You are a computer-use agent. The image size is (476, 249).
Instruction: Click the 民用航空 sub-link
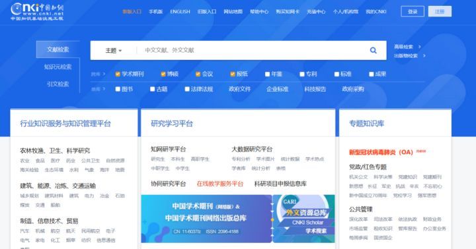click(91, 231)
